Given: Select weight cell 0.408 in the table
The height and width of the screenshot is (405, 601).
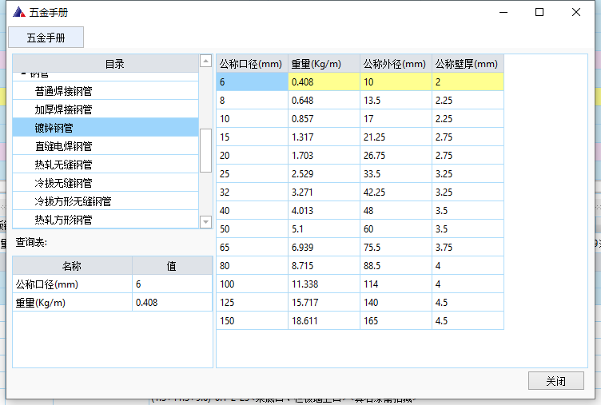Looking at the screenshot, I should tap(324, 82).
